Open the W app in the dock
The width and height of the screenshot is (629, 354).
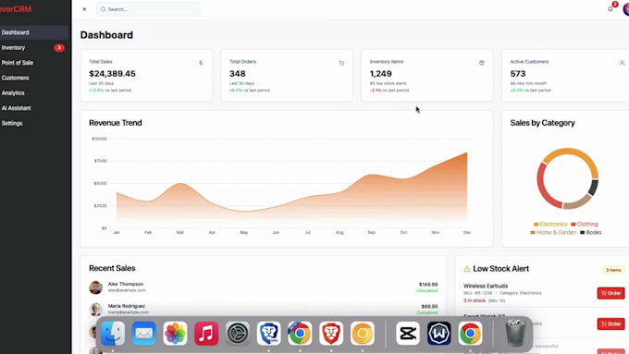click(439, 333)
